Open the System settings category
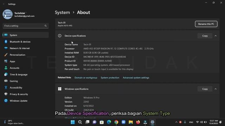225x126 pixels. 26,35
